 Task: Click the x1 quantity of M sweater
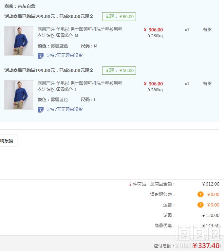pyautogui.click(x=187, y=30)
